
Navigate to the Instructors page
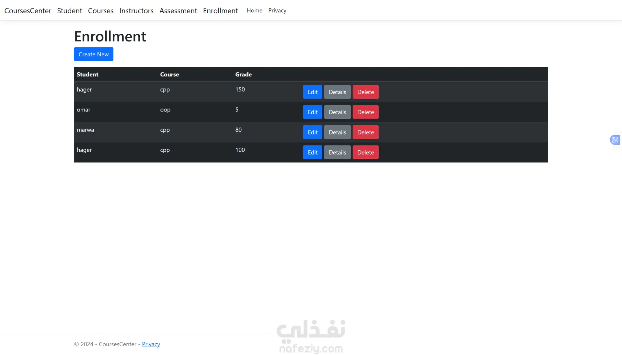pyautogui.click(x=136, y=11)
